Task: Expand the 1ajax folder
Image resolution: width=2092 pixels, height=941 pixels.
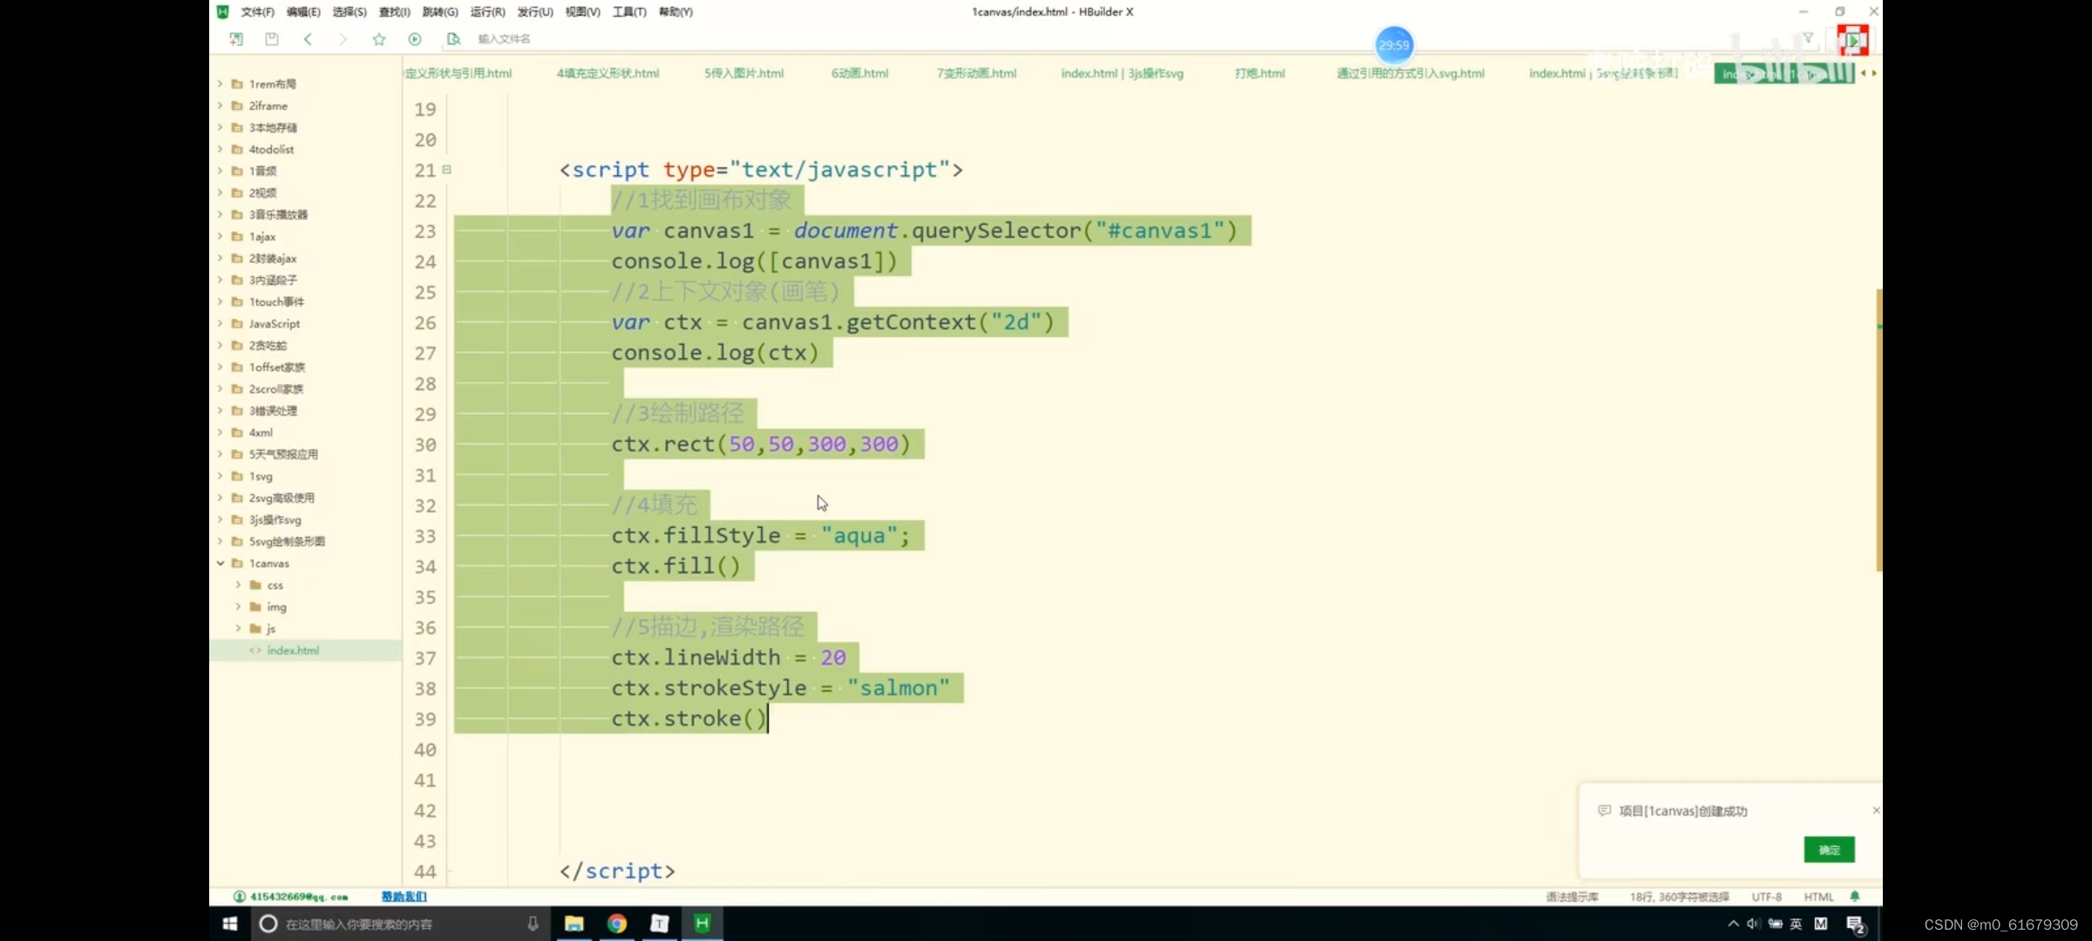Action: [x=221, y=237]
